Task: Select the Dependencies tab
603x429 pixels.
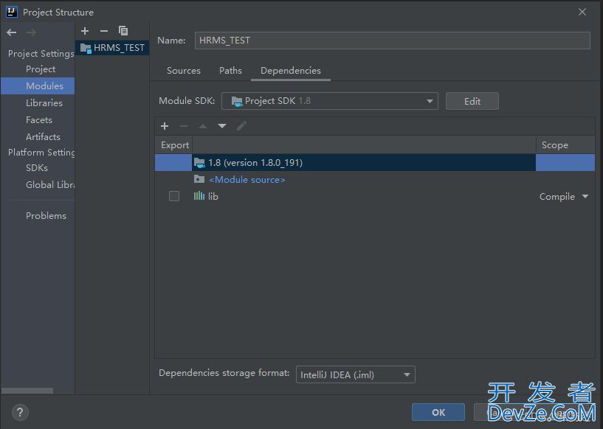Action: pyautogui.click(x=291, y=71)
